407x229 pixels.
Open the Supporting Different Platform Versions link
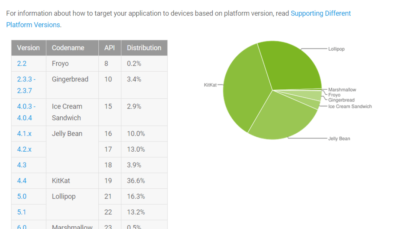pyautogui.click(x=321, y=14)
